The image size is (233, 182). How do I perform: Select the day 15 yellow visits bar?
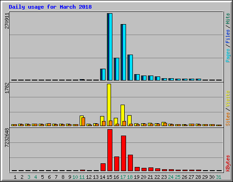[109, 105]
